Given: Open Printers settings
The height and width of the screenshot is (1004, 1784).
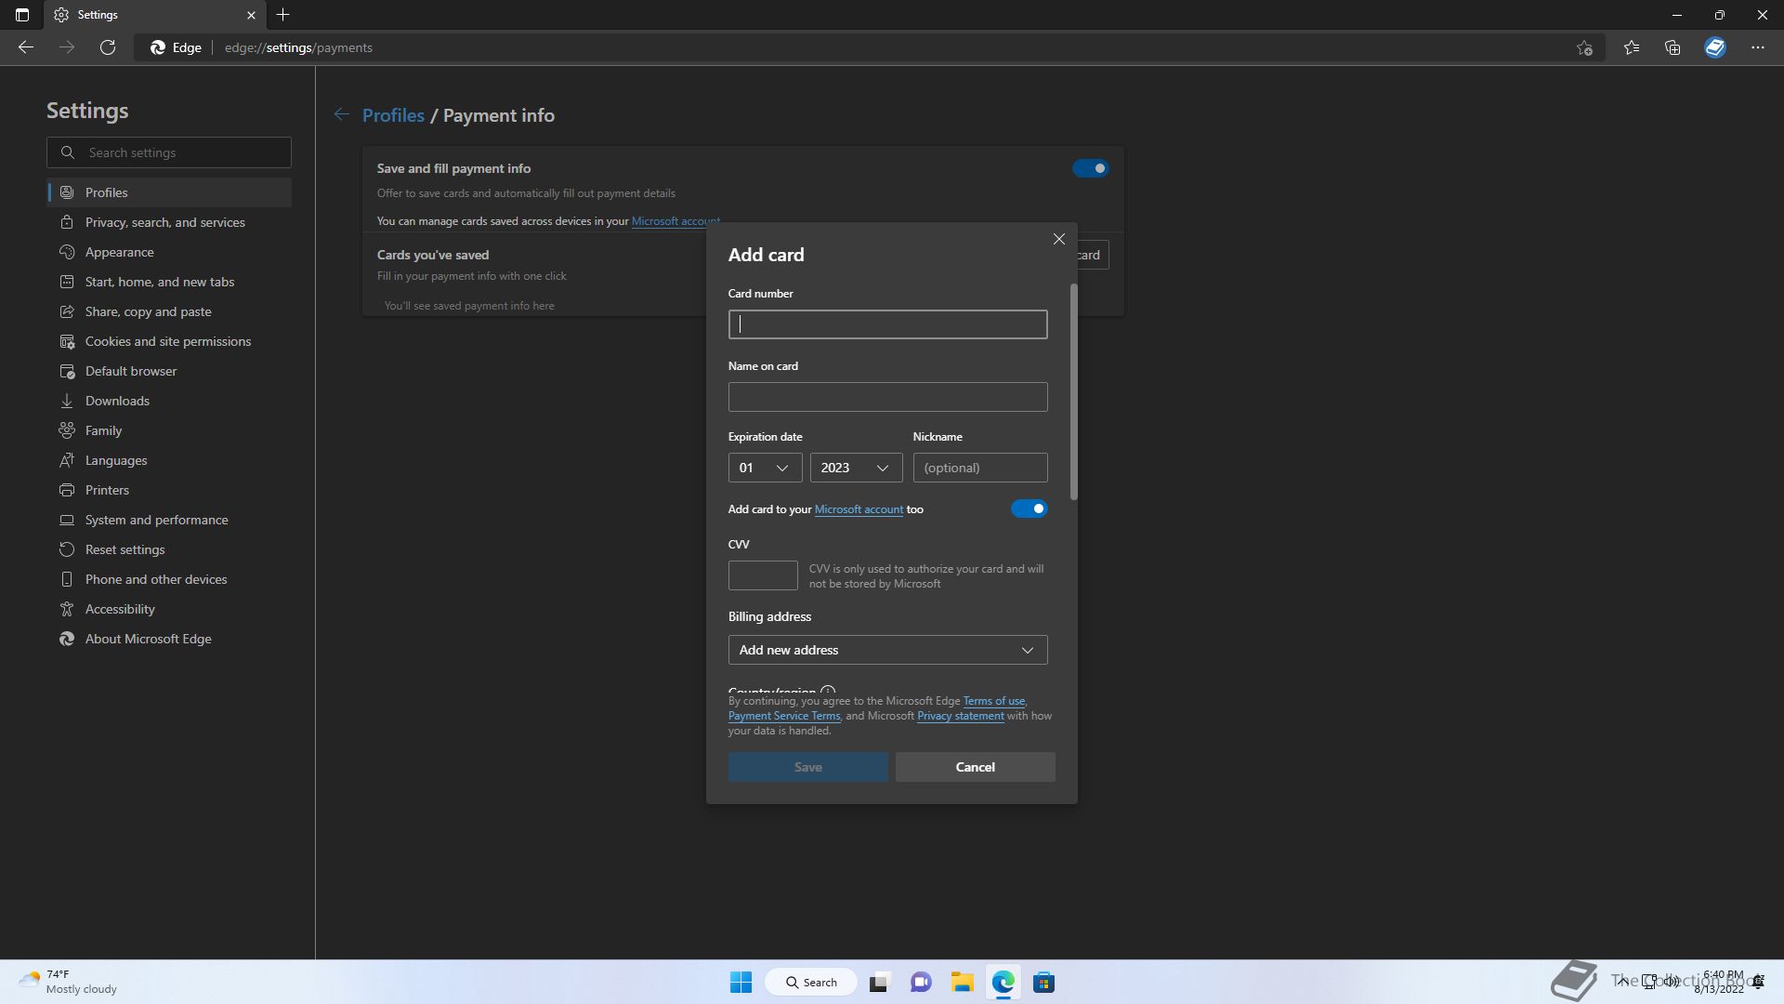Looking at the screenshot, I should click(x=169, y=490).
